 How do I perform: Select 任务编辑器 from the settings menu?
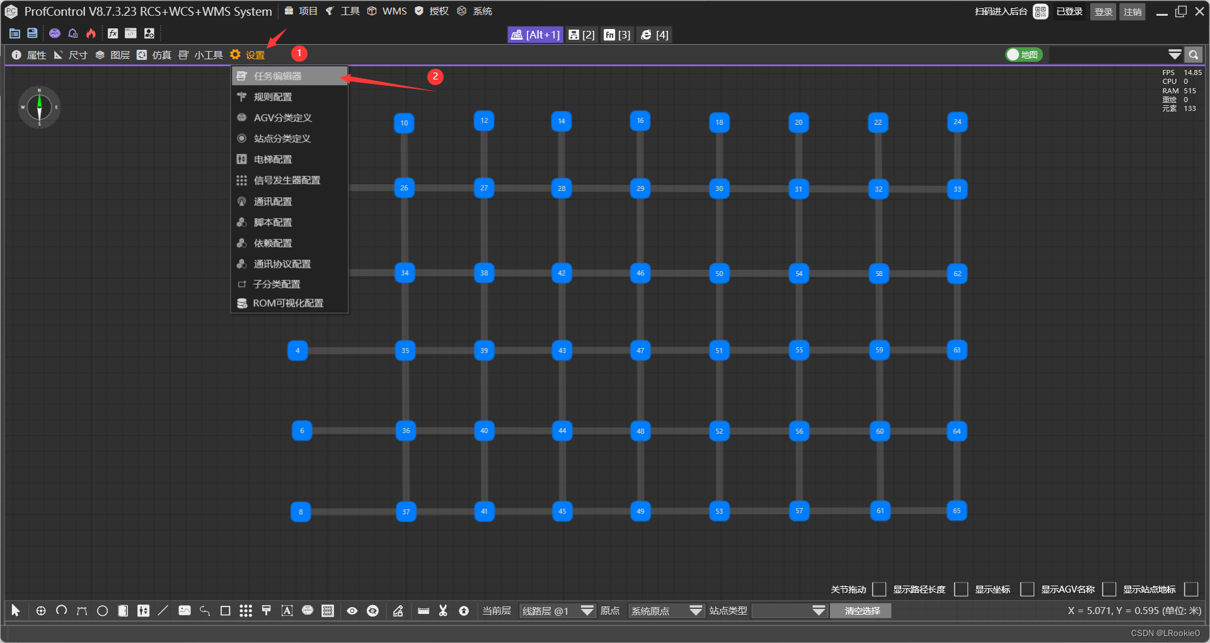click(277, 76)
